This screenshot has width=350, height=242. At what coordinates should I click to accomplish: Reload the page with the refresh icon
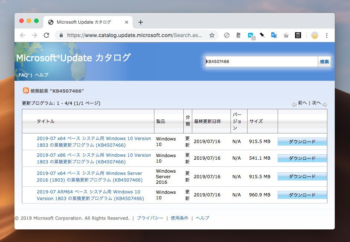46,35
